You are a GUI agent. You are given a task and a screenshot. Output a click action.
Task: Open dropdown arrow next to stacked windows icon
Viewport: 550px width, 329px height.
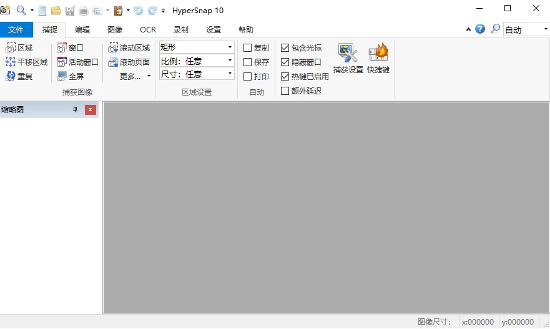coord(107,11)
